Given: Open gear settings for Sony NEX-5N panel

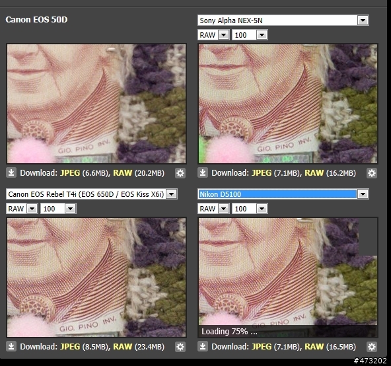Looking at the screenshot, I should (372, 173).
